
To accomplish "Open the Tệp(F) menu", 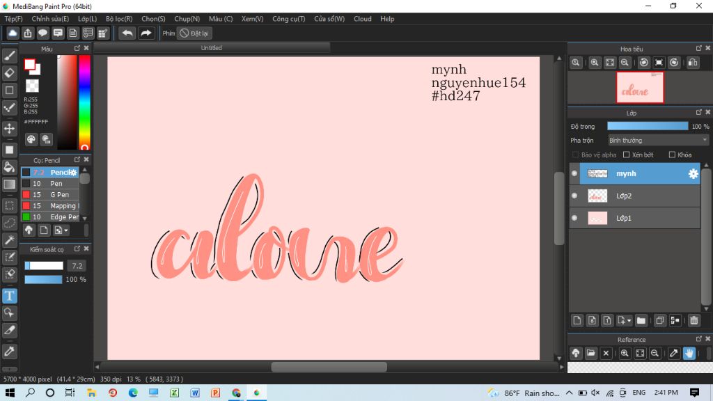I will (14, 19).
